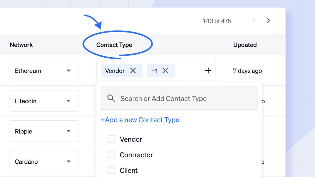The width and height of the screenshot is (315, 177).
Task: Expand the Cardano network dropdown
Action: coord(44,162)
